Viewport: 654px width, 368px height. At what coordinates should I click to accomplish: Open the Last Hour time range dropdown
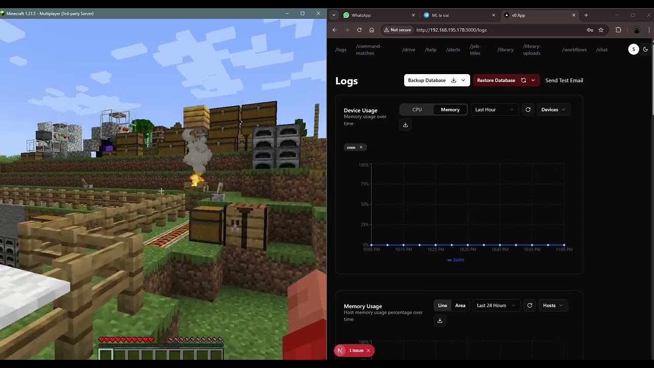[x=494, y=110]
